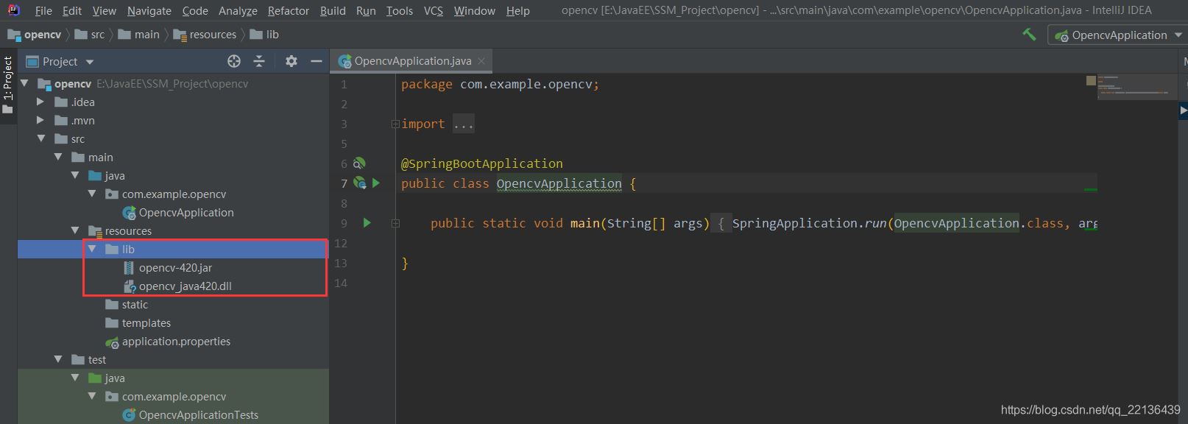Collapse the main folder arrow under src
Viewport: 1188px width, 424px height.
58,157
